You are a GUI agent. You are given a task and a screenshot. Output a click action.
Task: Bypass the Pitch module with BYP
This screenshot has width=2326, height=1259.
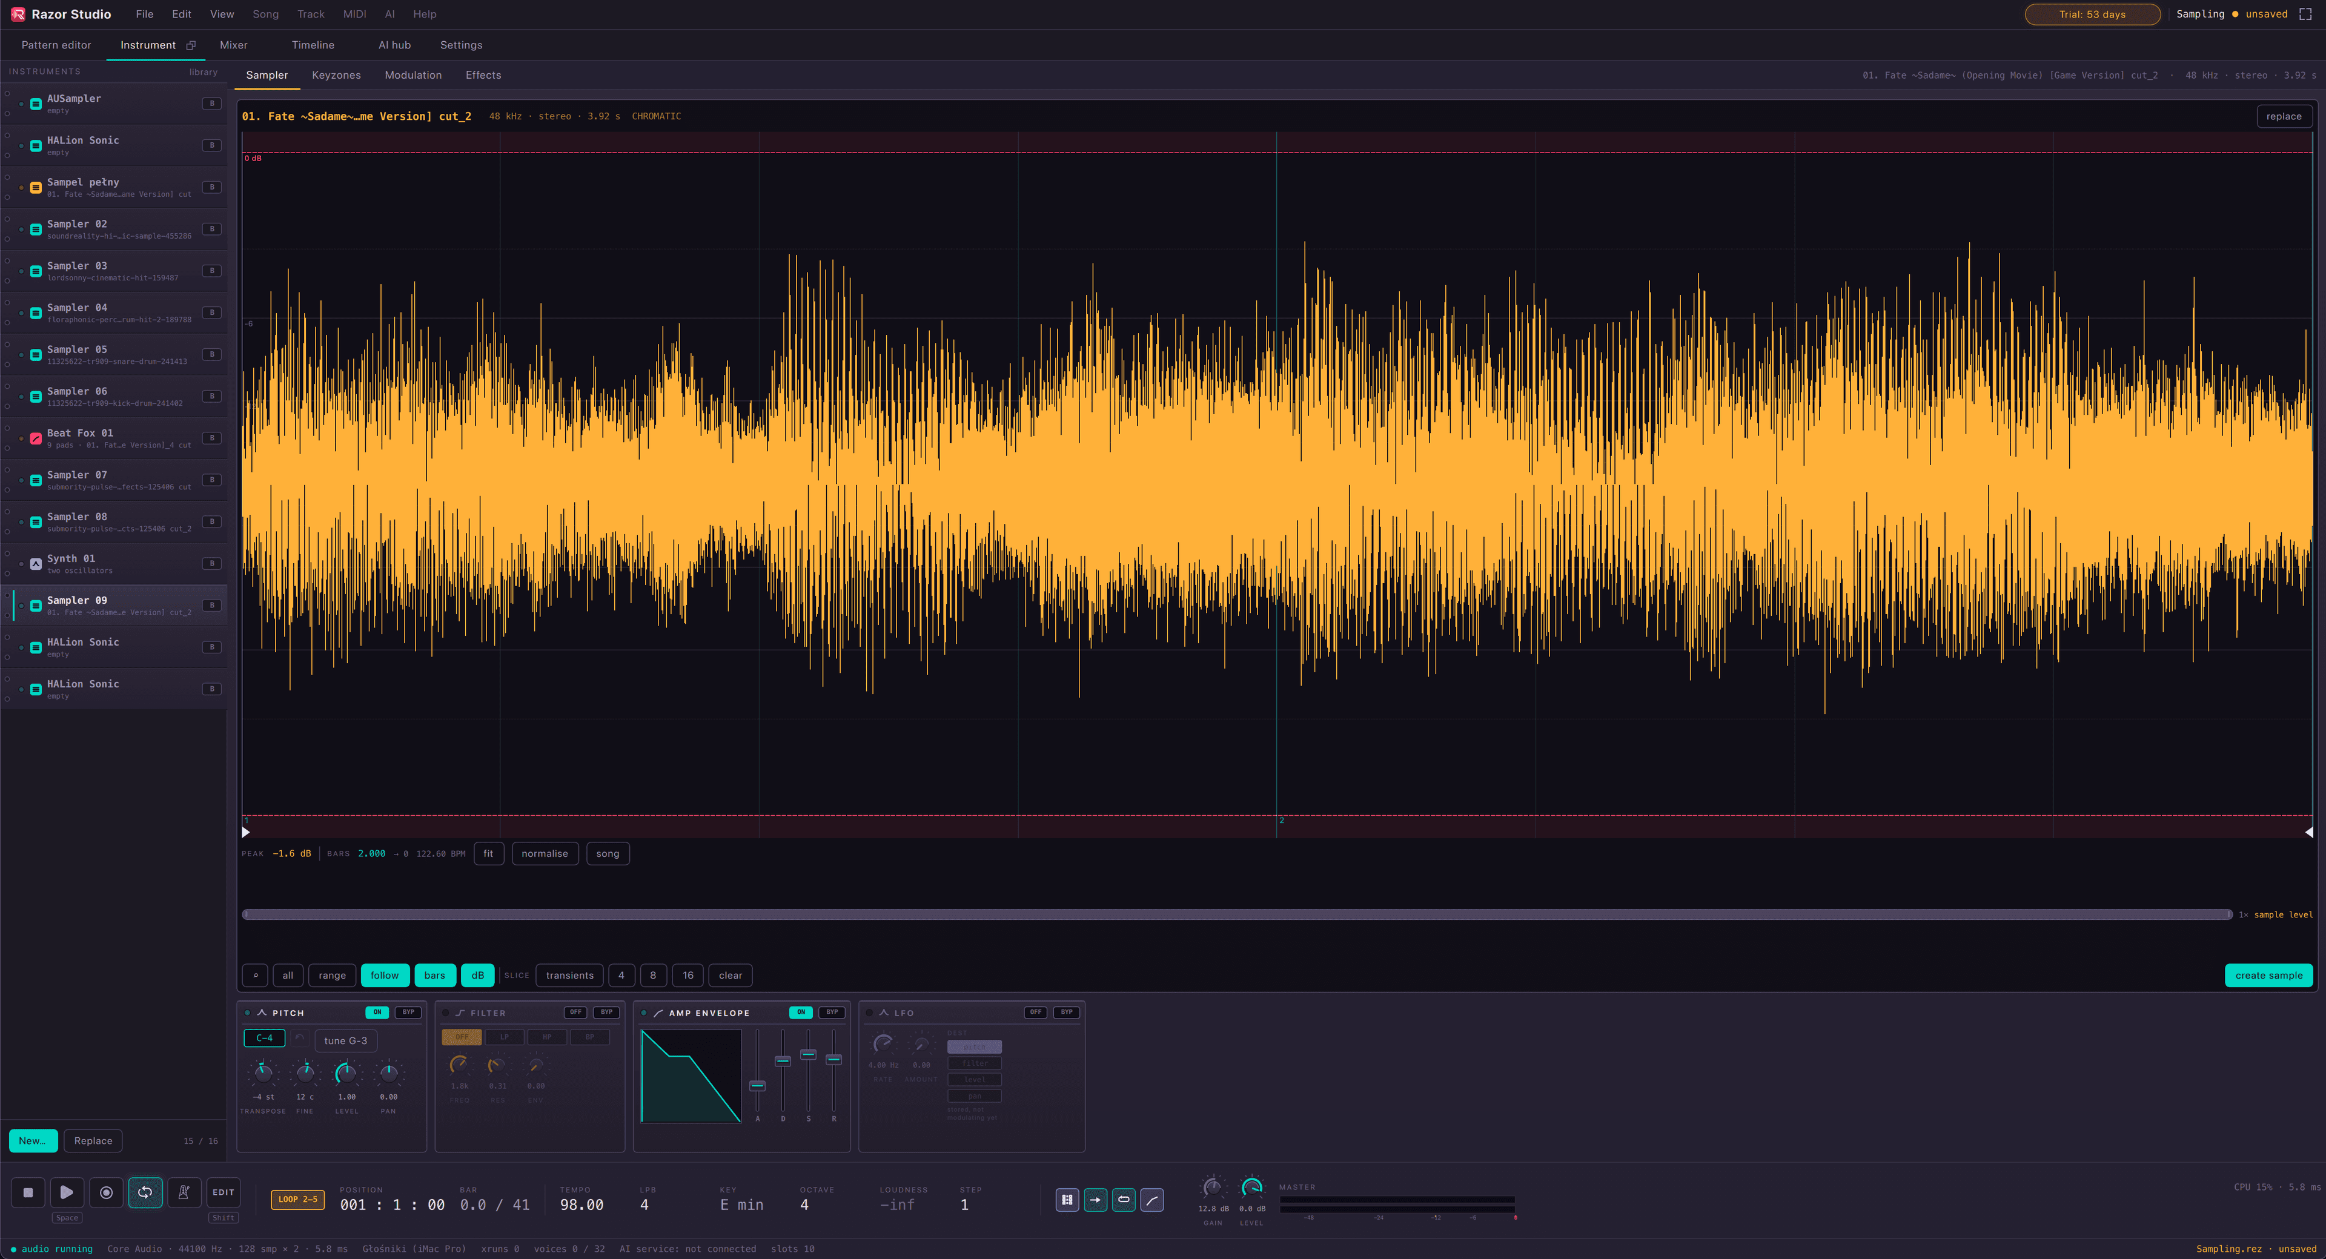408,1012
